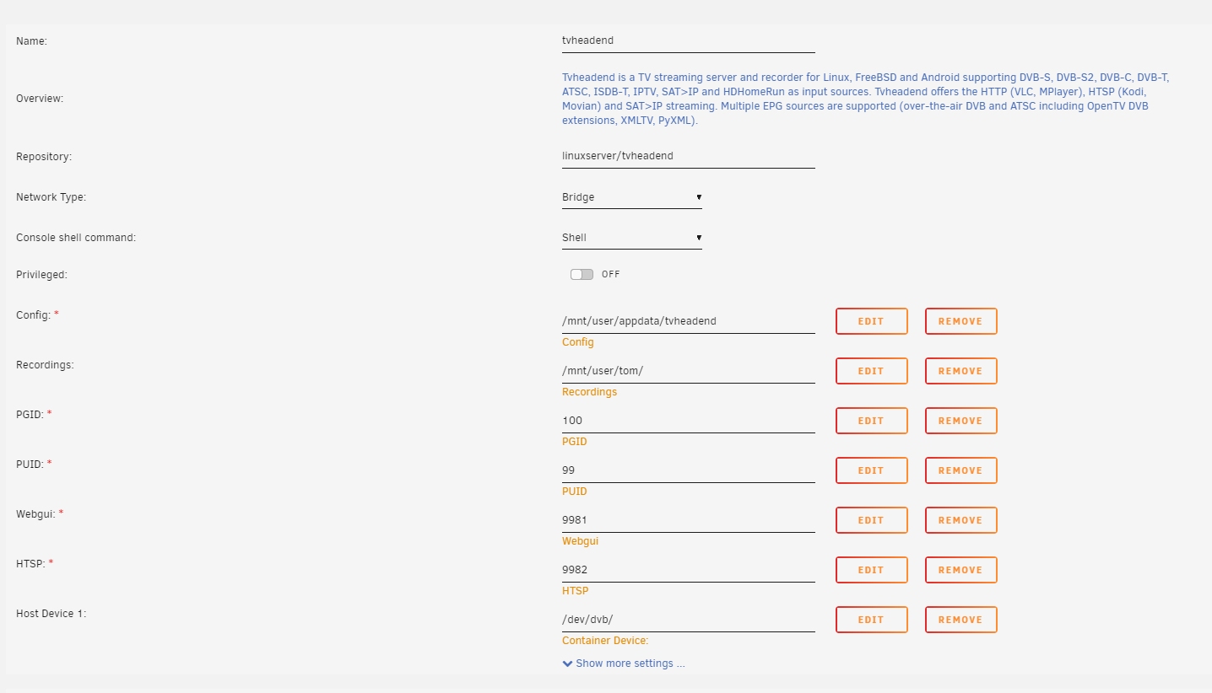Screen dimensions: 1212x693
Task: Open the Network Type dropdown
Action: coord(632,197)
